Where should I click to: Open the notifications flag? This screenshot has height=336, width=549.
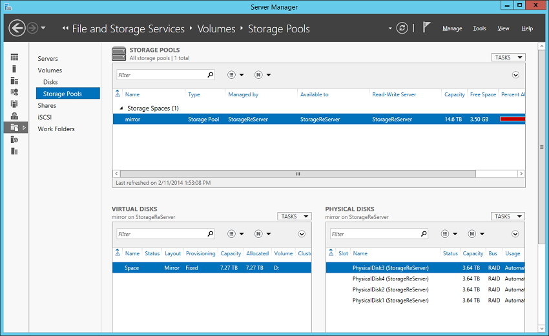426,27
